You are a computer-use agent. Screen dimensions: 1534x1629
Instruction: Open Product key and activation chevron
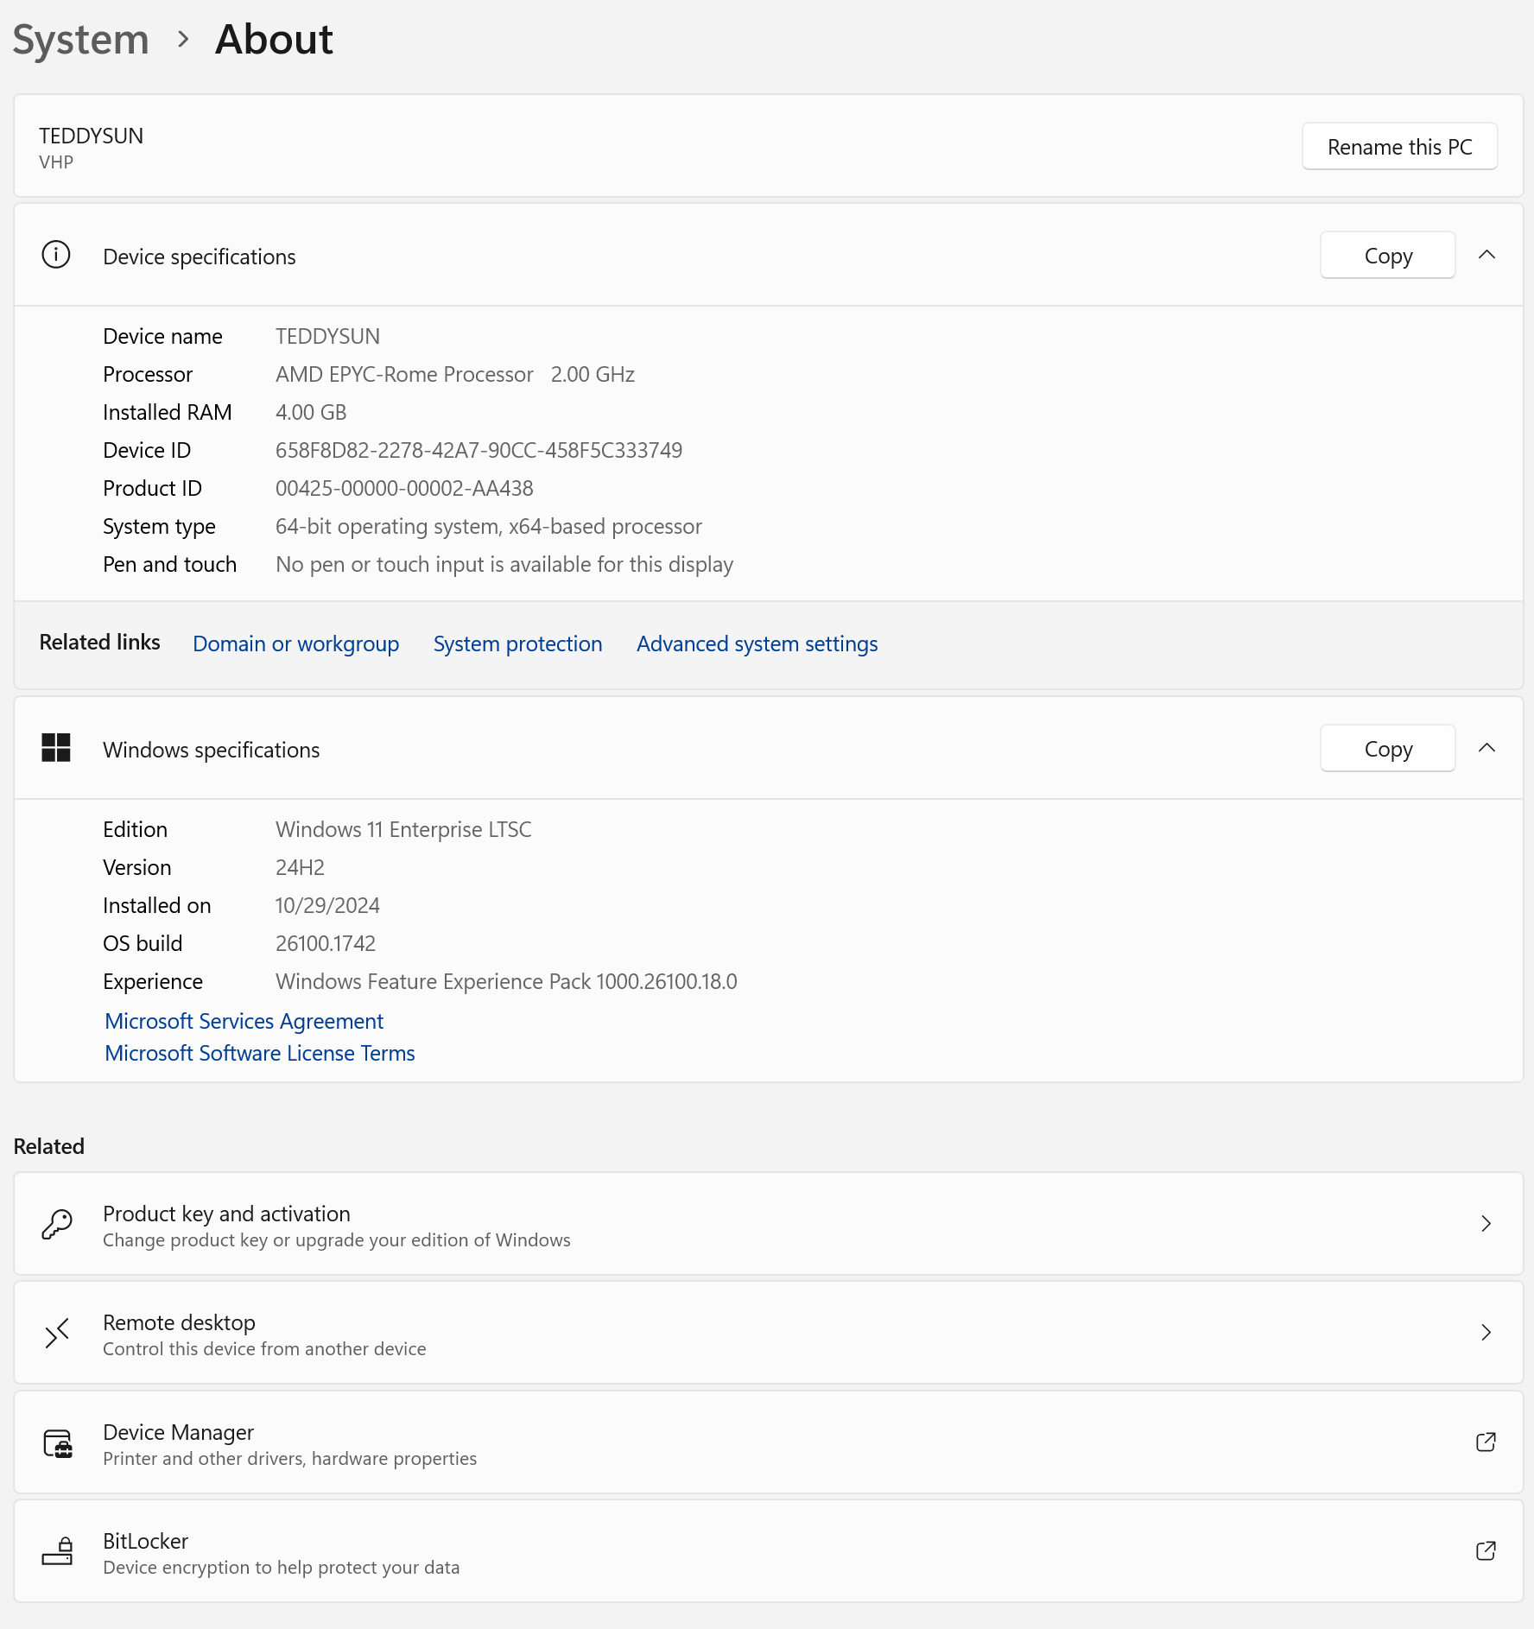(1486, 1224)
